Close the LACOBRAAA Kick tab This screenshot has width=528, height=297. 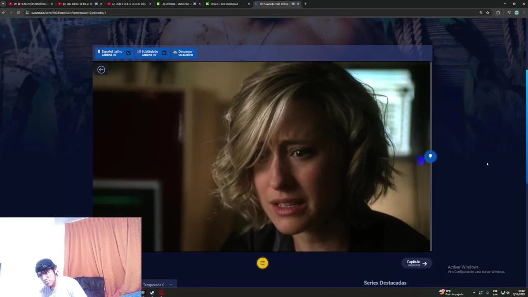point(200,4)
